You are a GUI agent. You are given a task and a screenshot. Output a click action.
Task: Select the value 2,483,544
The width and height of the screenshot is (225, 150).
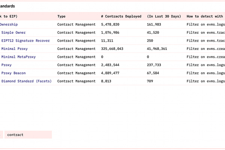tap(110, 65)
